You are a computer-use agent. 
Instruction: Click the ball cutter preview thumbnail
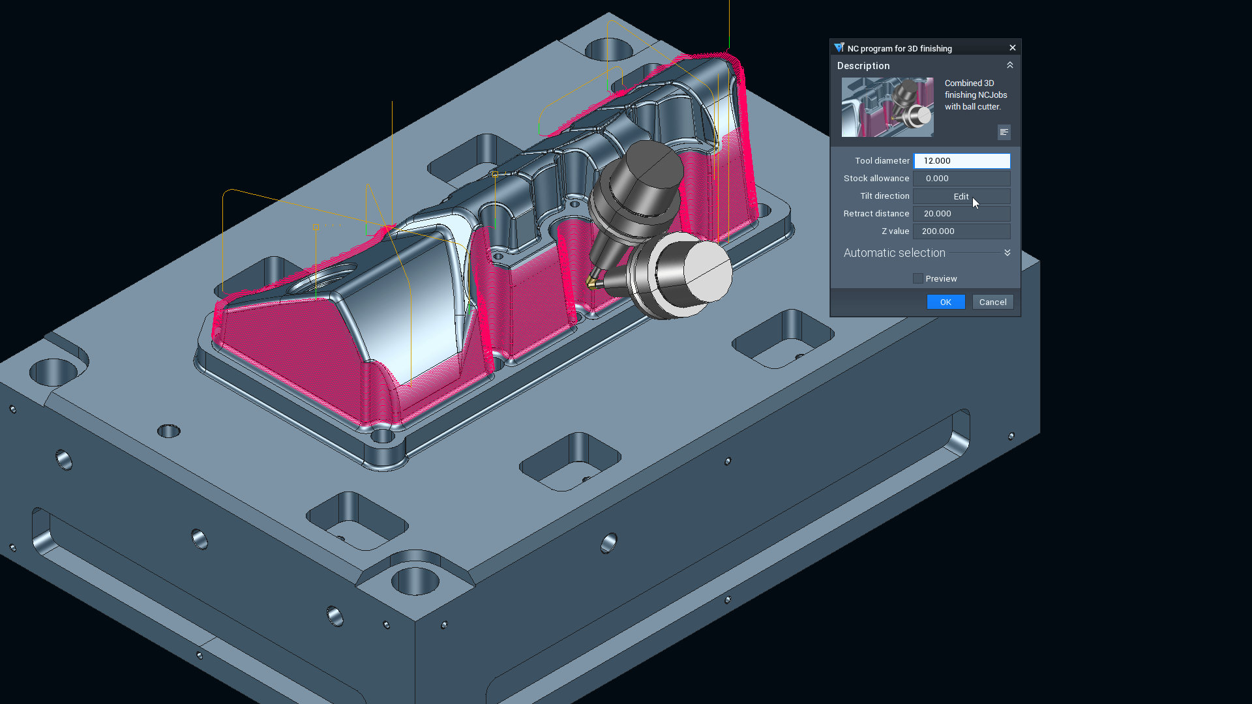click(887, 107)
